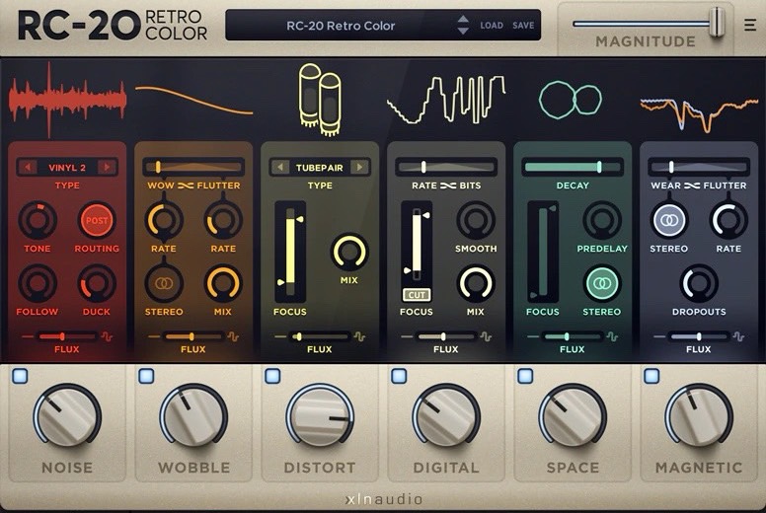Toggle the Cut button in Digital focus
Image resolution: width=766 pixels, height=513 pixels.
[x=417, y=295]
